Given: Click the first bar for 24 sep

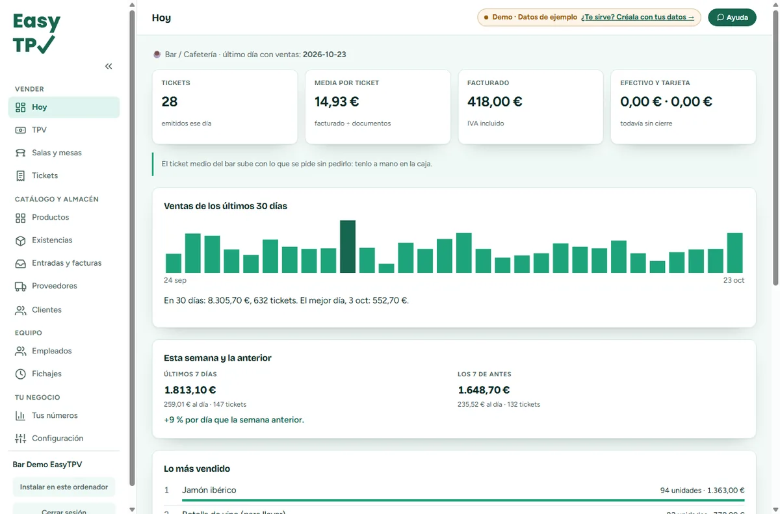Looking at the screenshot, I should tap(174, 263).
